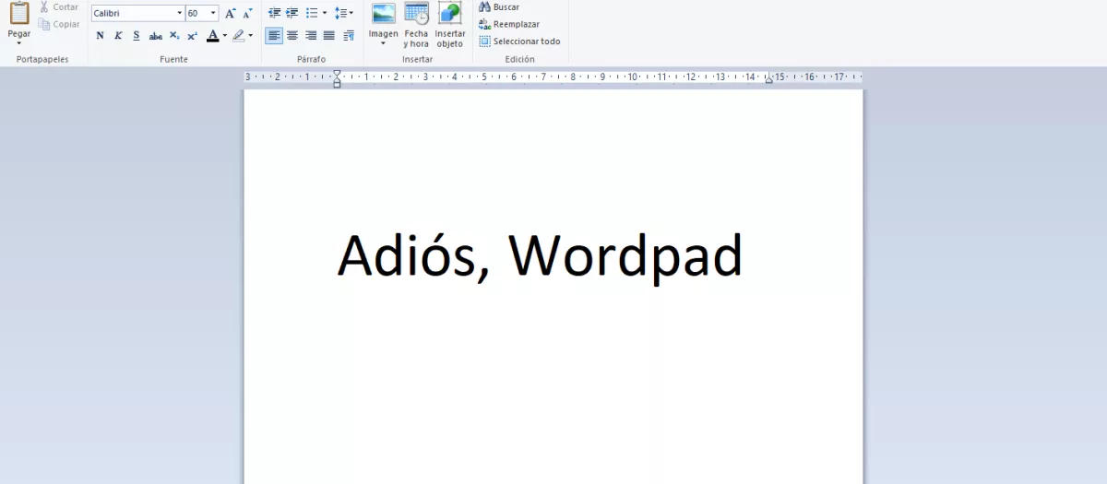Open the font color dropdown arrow
1107x484 pixels.
click(225, 36)
